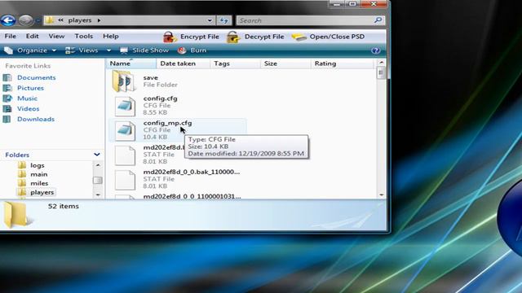Click the Refresh button beside address bar
This screenshot has width=522, height=293.
point(224,20)
